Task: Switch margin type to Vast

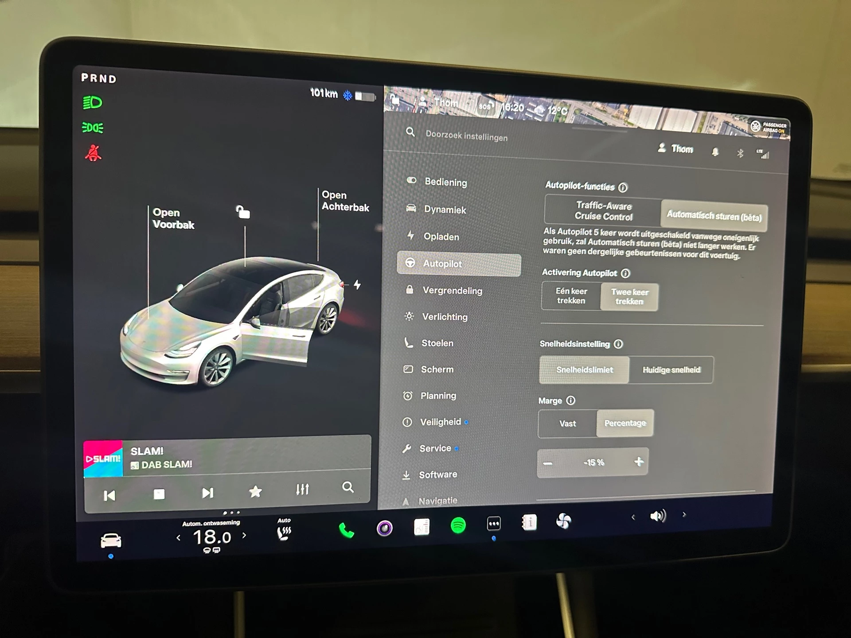Action: pos(568,423)
